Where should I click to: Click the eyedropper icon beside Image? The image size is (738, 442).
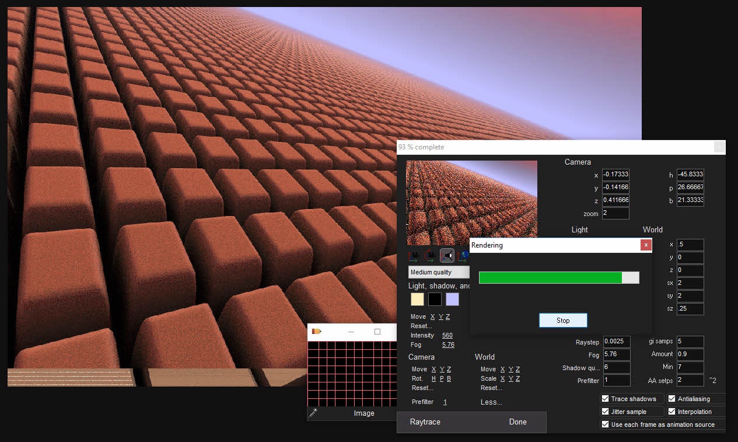click(313, 413)
